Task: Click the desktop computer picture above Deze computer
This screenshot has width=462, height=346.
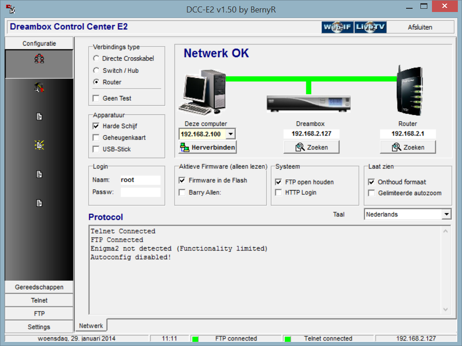Action: click(202, 92)
